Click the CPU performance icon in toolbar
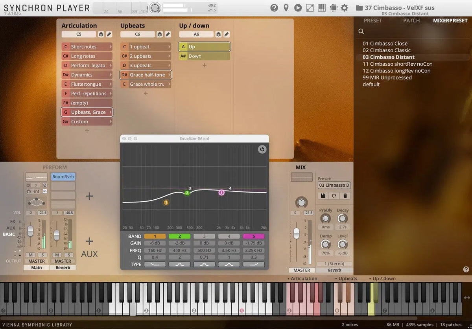The image size is (472, 329). (x=333, y=7)
